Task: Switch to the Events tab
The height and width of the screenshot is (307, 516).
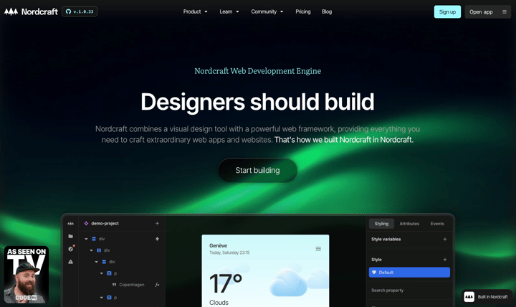Action: coord(437,224)
